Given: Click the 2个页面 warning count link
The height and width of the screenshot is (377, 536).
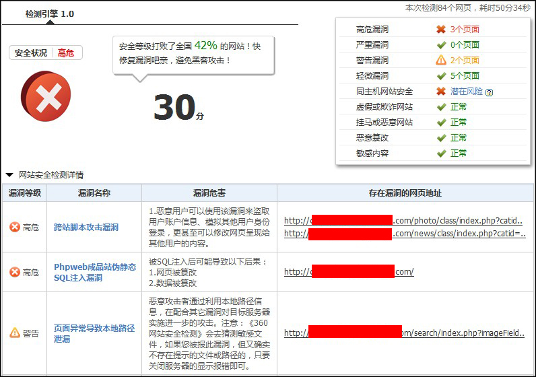Looking at the screenshot, I should coord(465,61).
